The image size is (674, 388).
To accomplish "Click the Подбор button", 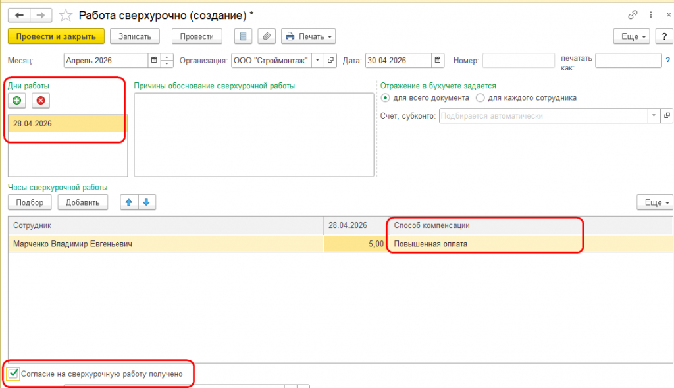I will pos(30,202).
